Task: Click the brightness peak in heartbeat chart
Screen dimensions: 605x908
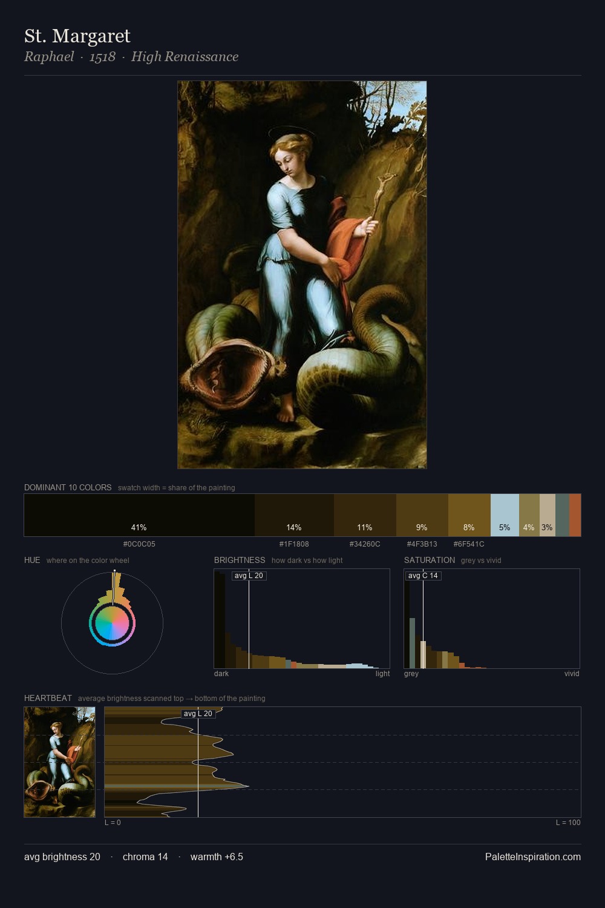Action: click(247, 786)
